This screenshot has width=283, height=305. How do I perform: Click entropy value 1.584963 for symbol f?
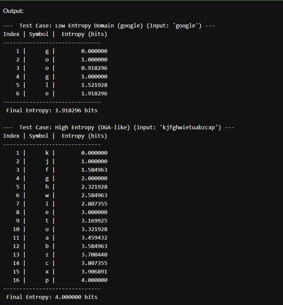click(x=94, y=170)
